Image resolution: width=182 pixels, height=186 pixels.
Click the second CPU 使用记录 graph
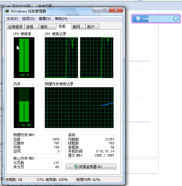click(x=97, y=58)
